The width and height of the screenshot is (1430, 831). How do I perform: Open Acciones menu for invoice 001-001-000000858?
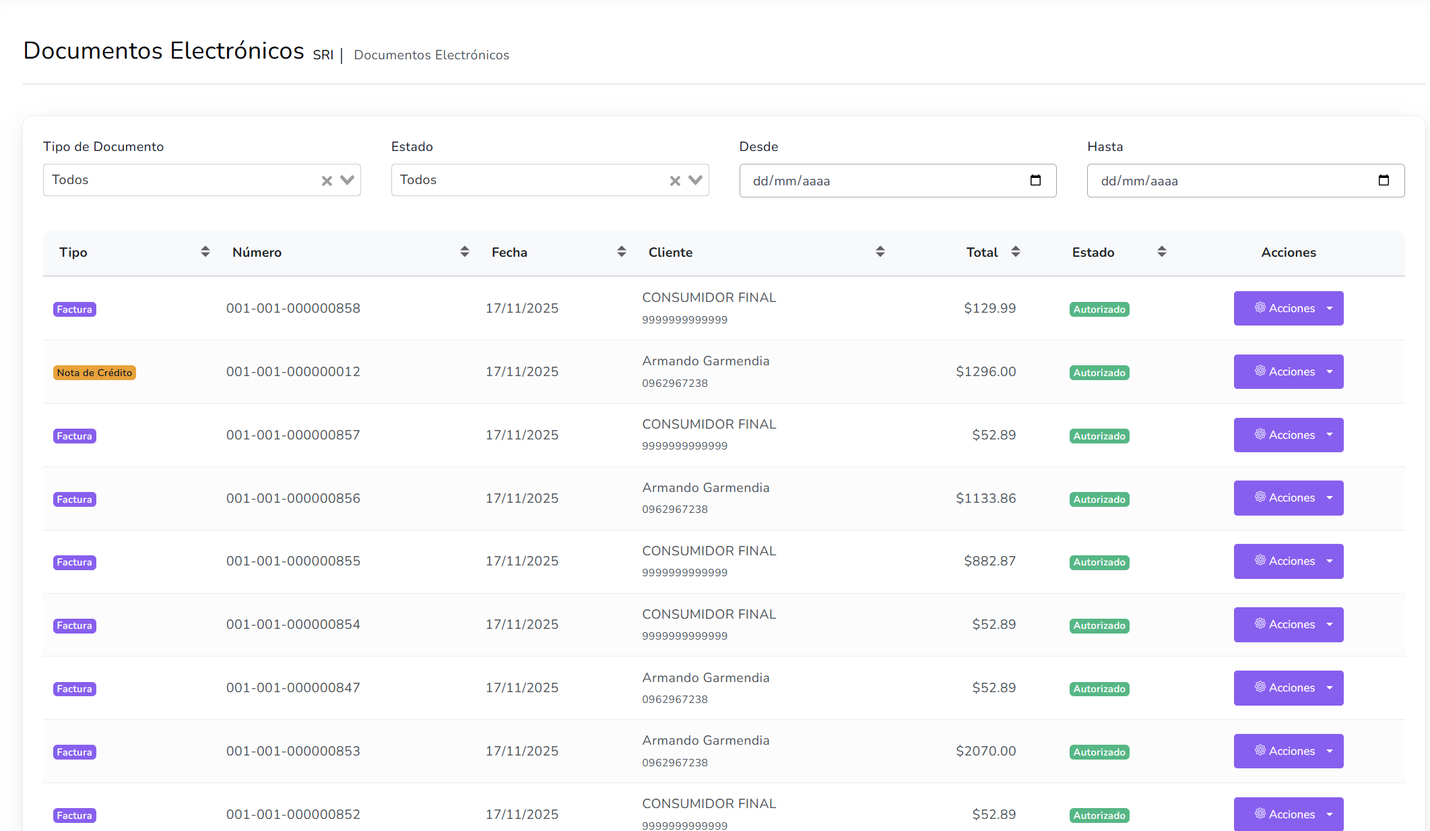tap(1288, 309)
